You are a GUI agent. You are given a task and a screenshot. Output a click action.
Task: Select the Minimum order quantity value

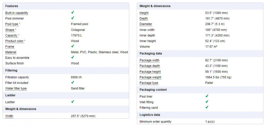click(x=210, y=121)
